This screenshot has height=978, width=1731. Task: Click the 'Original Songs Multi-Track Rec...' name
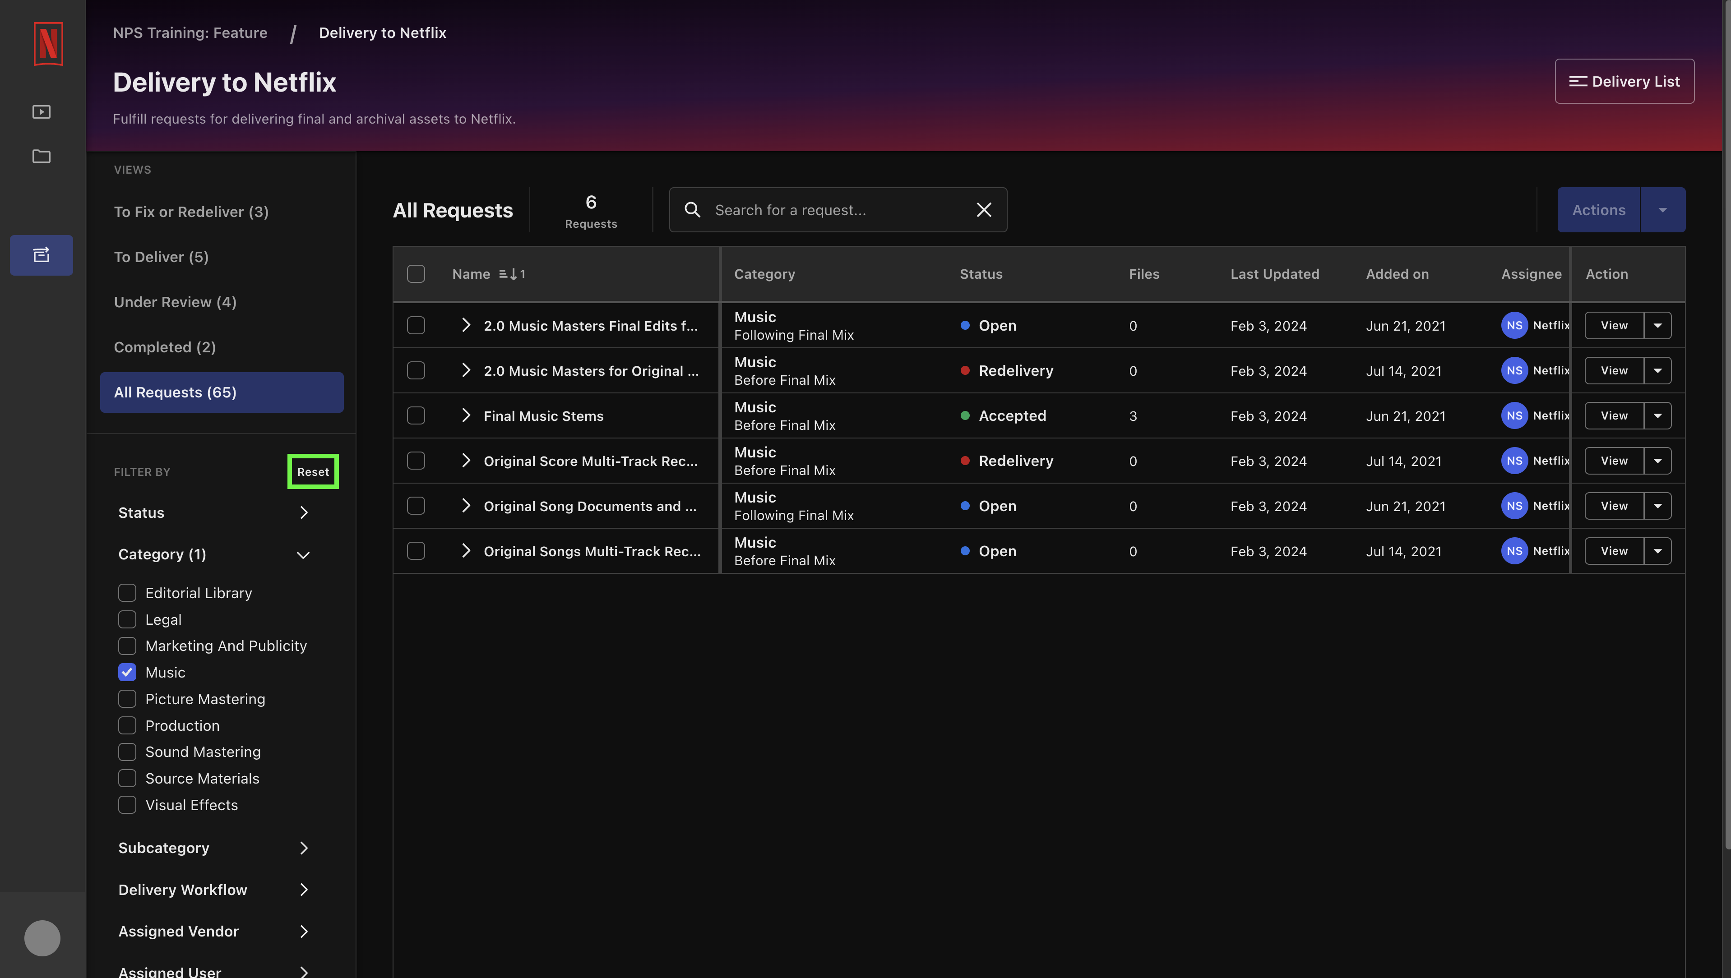[x=592, y=551]
